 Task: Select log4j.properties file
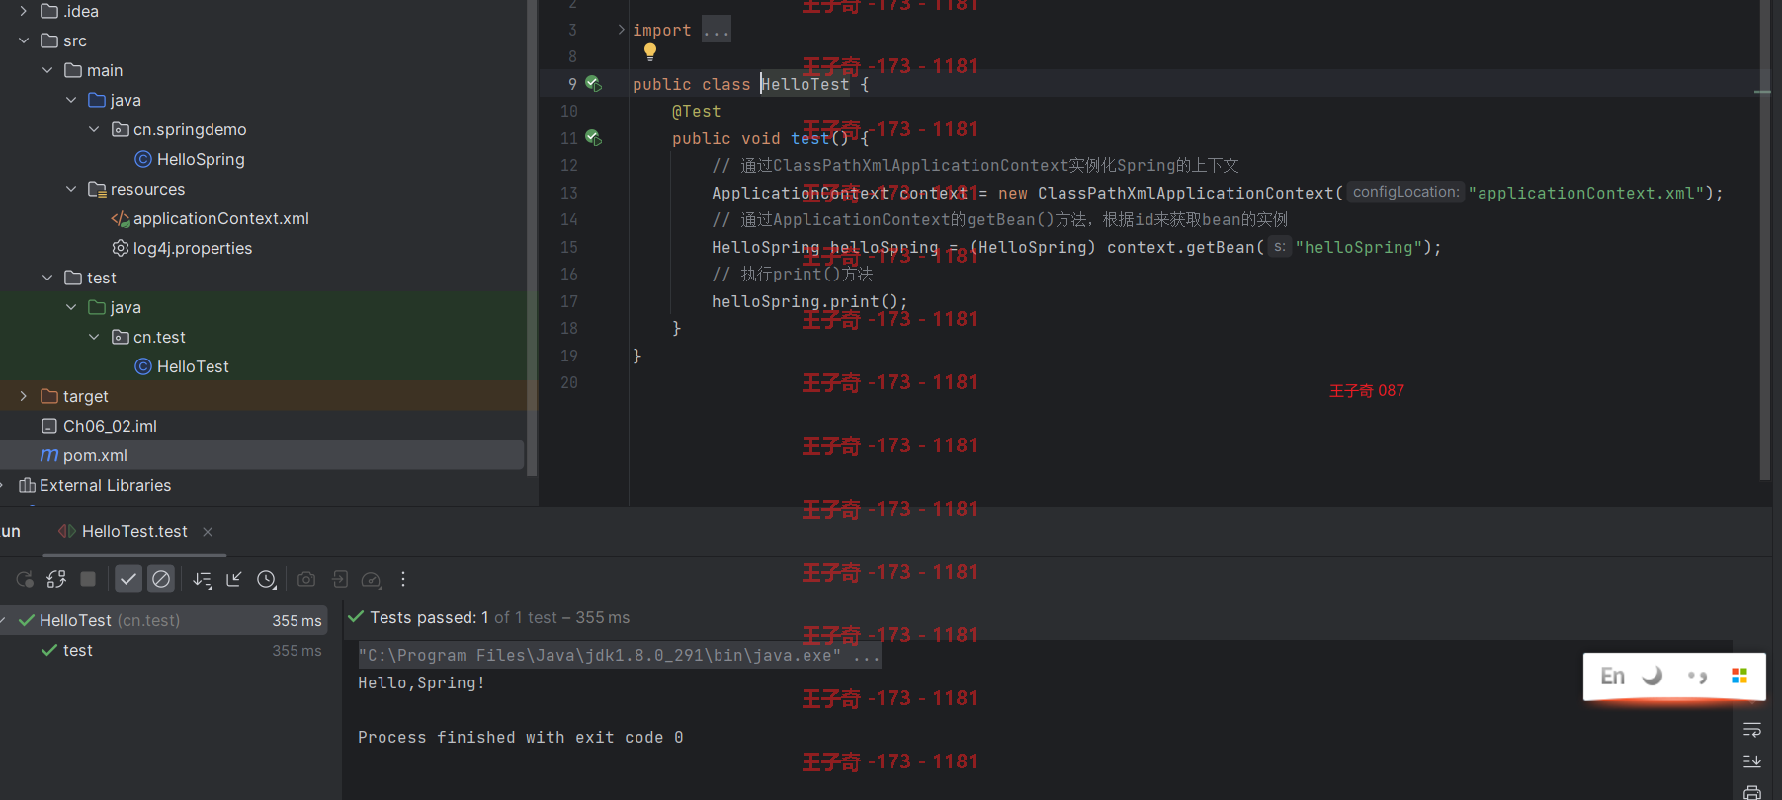click(182, 248)
